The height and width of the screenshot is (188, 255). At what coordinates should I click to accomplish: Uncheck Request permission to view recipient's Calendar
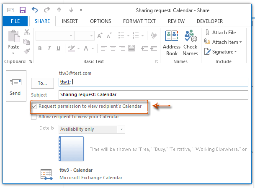point(34,107)
